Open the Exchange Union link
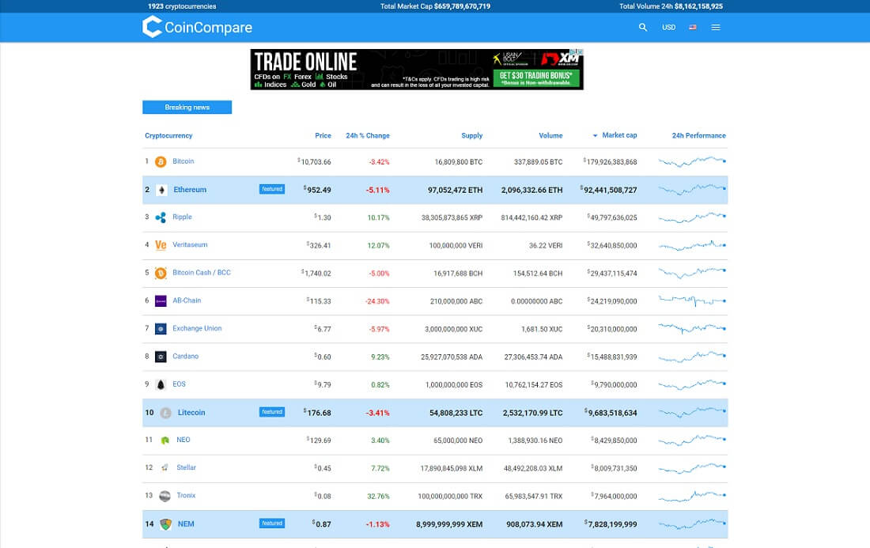Image resolution: width=870 pixels, height=548 pixels. pos(197,328)
